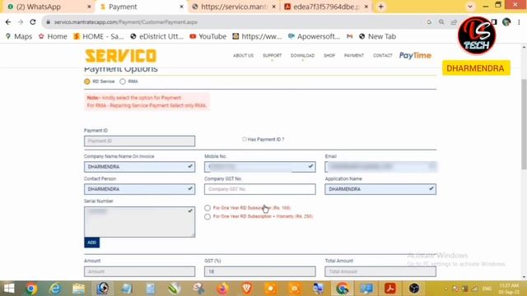Go back to the previous page

[x=8, y=22]
